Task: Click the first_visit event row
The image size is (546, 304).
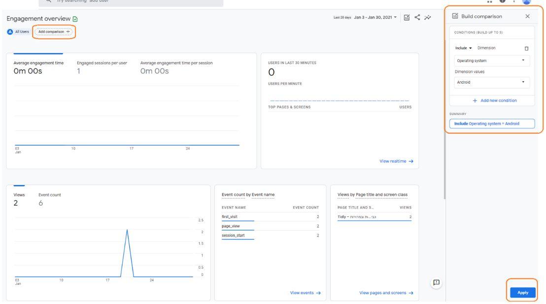Action: pos(270,217)
